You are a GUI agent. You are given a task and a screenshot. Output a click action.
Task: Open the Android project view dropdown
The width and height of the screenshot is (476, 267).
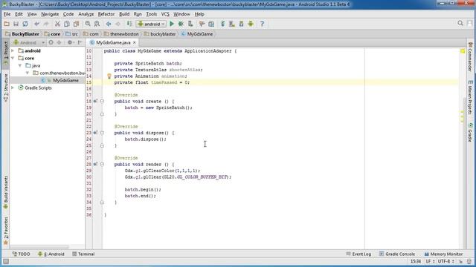pos(29,42)
